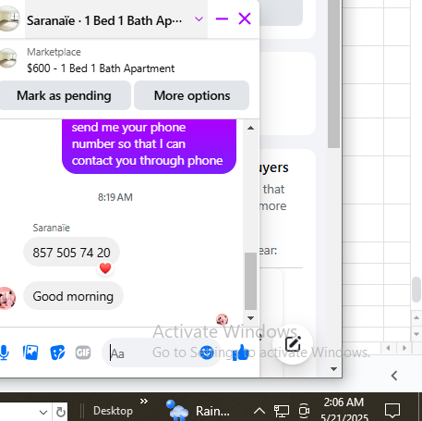Click the spreadsheet vertical scrollbar thumb

tap(416, 290)
